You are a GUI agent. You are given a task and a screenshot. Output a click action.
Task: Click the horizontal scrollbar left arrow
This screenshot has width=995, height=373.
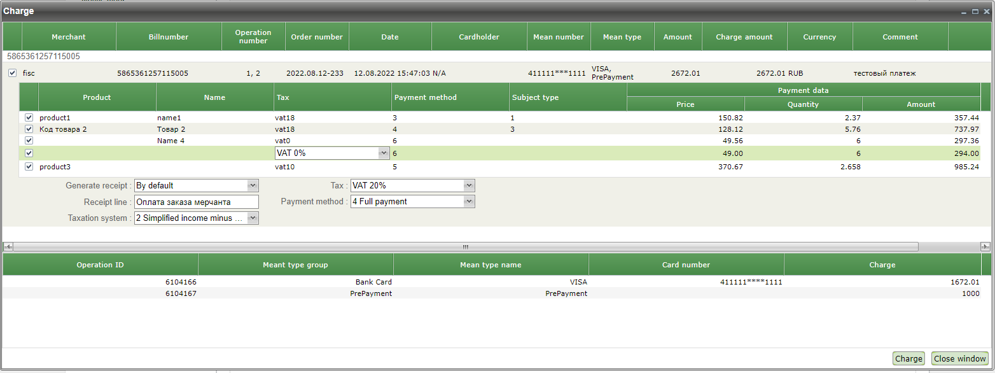pyautogui.click(x=8, y=246)
